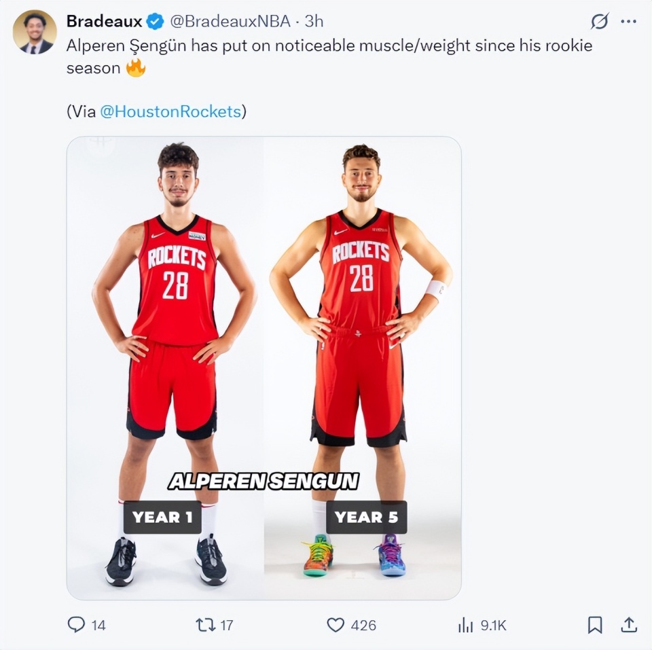Open view analytics bar chart icon

point(466,625)
